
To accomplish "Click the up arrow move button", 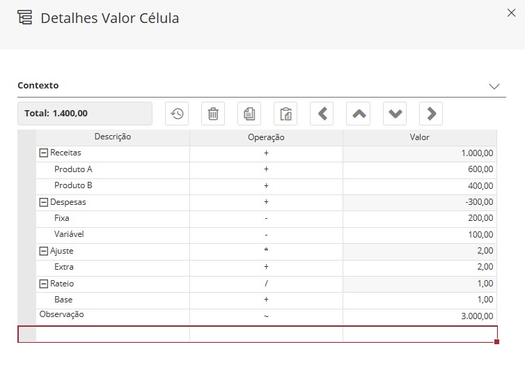I will (x=359, y=114).
